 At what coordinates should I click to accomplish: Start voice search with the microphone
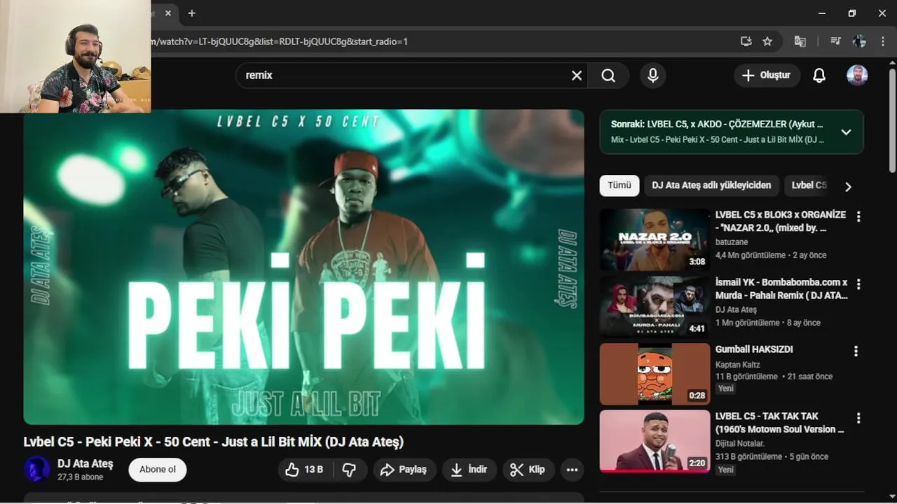coord(653,76)
